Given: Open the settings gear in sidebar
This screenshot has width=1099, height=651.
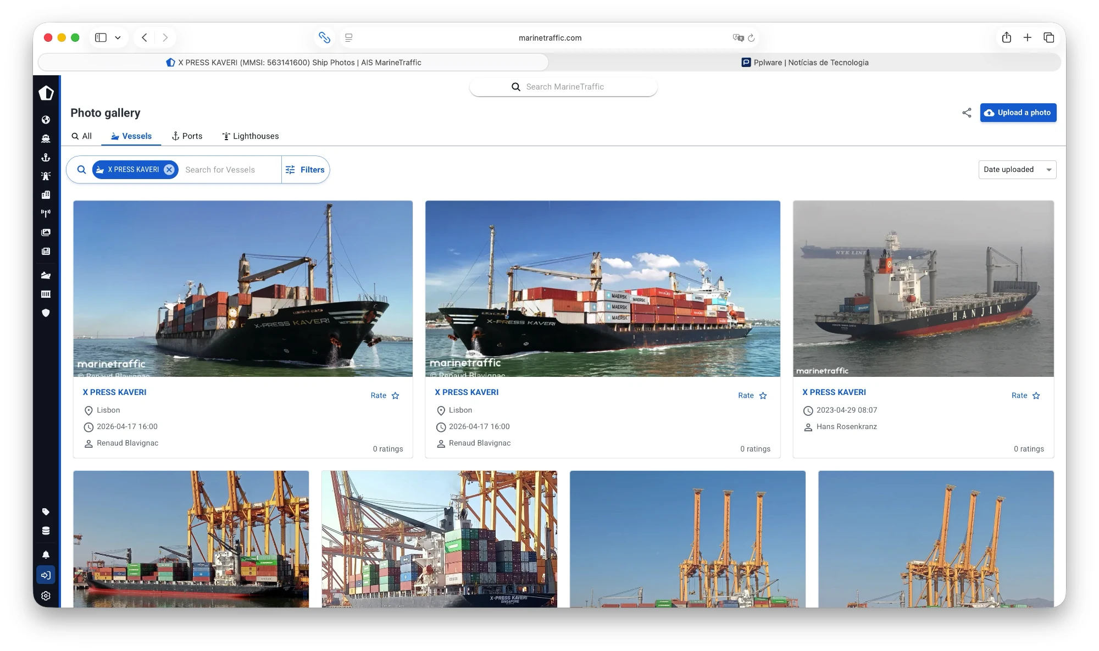Looking at the screenshot, I should point(46,596).
